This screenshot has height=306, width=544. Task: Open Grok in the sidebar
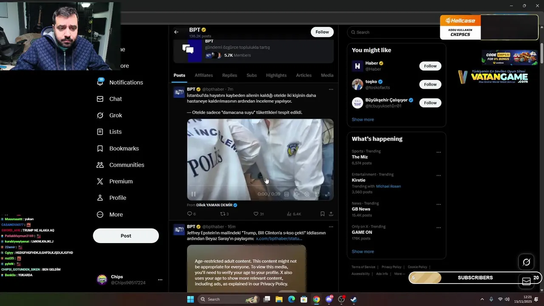pyautogui.click(x=109, y=116)
